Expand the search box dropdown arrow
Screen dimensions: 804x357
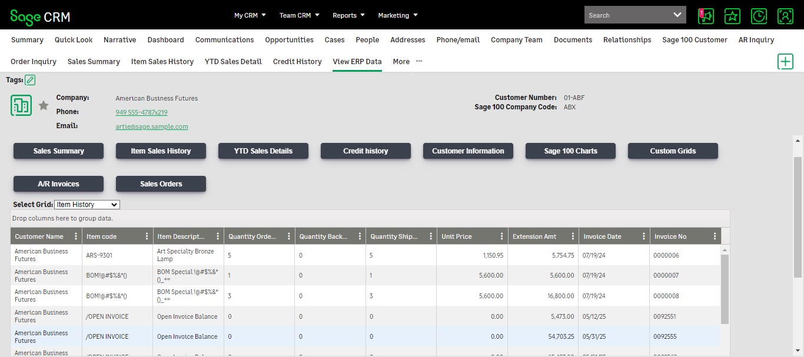click(x=677, y=15)
